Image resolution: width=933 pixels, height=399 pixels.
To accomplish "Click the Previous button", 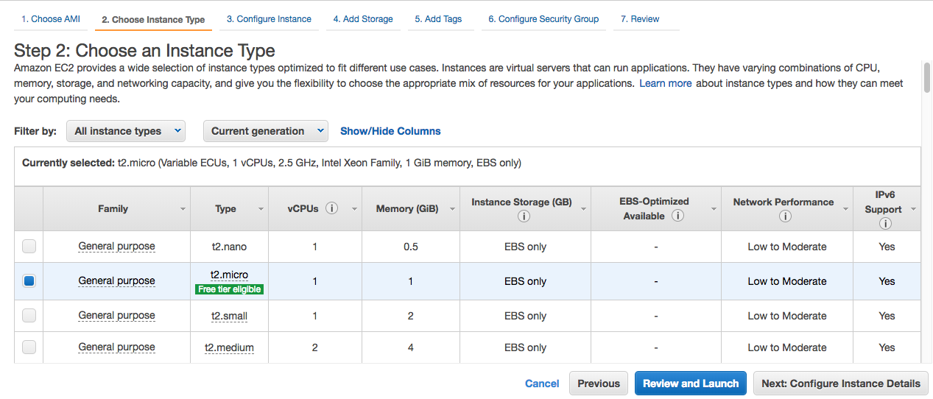I will click(x=599, y=384).
